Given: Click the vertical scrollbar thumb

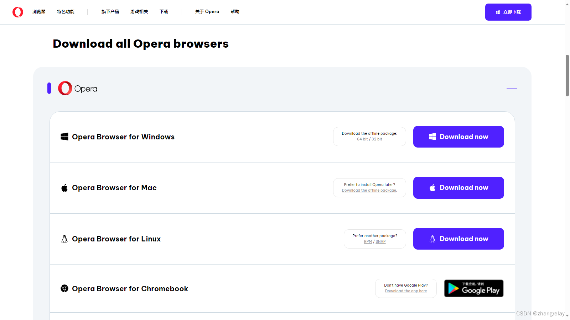Looking at the screenshot, I should [x=567, y=75].
